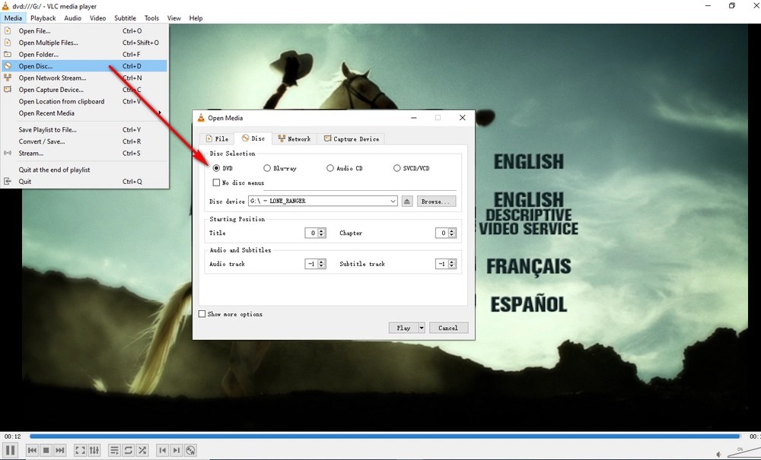
Task: Click the Open File menu icon
Action: tap(8, 30)
